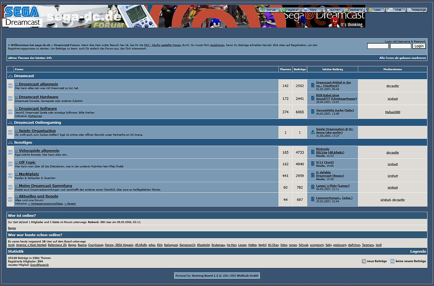View newest member GrandMaverick's profile
Image resolution: width=434 pixels, height=286 pixels.
[x=39, y=265]
